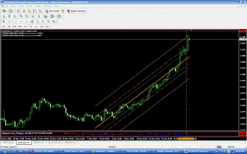The height and width of the screenshot is (154, 247).
Task: Open the Templates dropdown
Action: click(x=59, y=16)
